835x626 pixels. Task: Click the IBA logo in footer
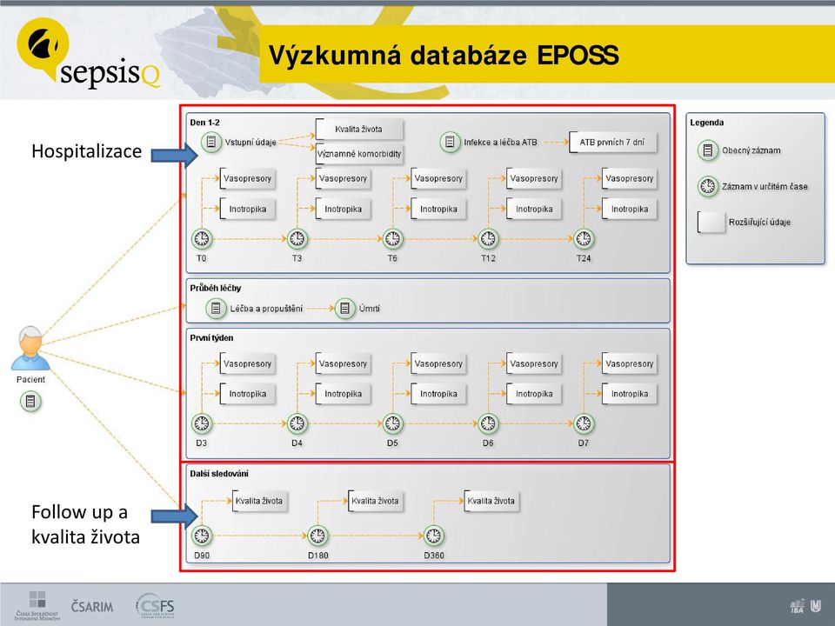coord(798,606)
